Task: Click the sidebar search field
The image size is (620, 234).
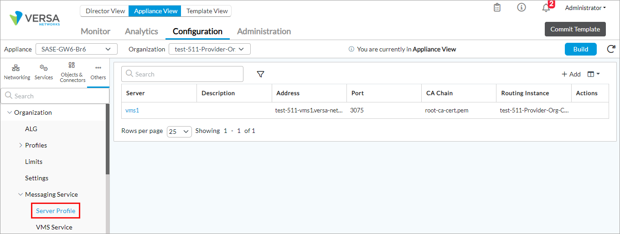Action: [x=55, y=96]
